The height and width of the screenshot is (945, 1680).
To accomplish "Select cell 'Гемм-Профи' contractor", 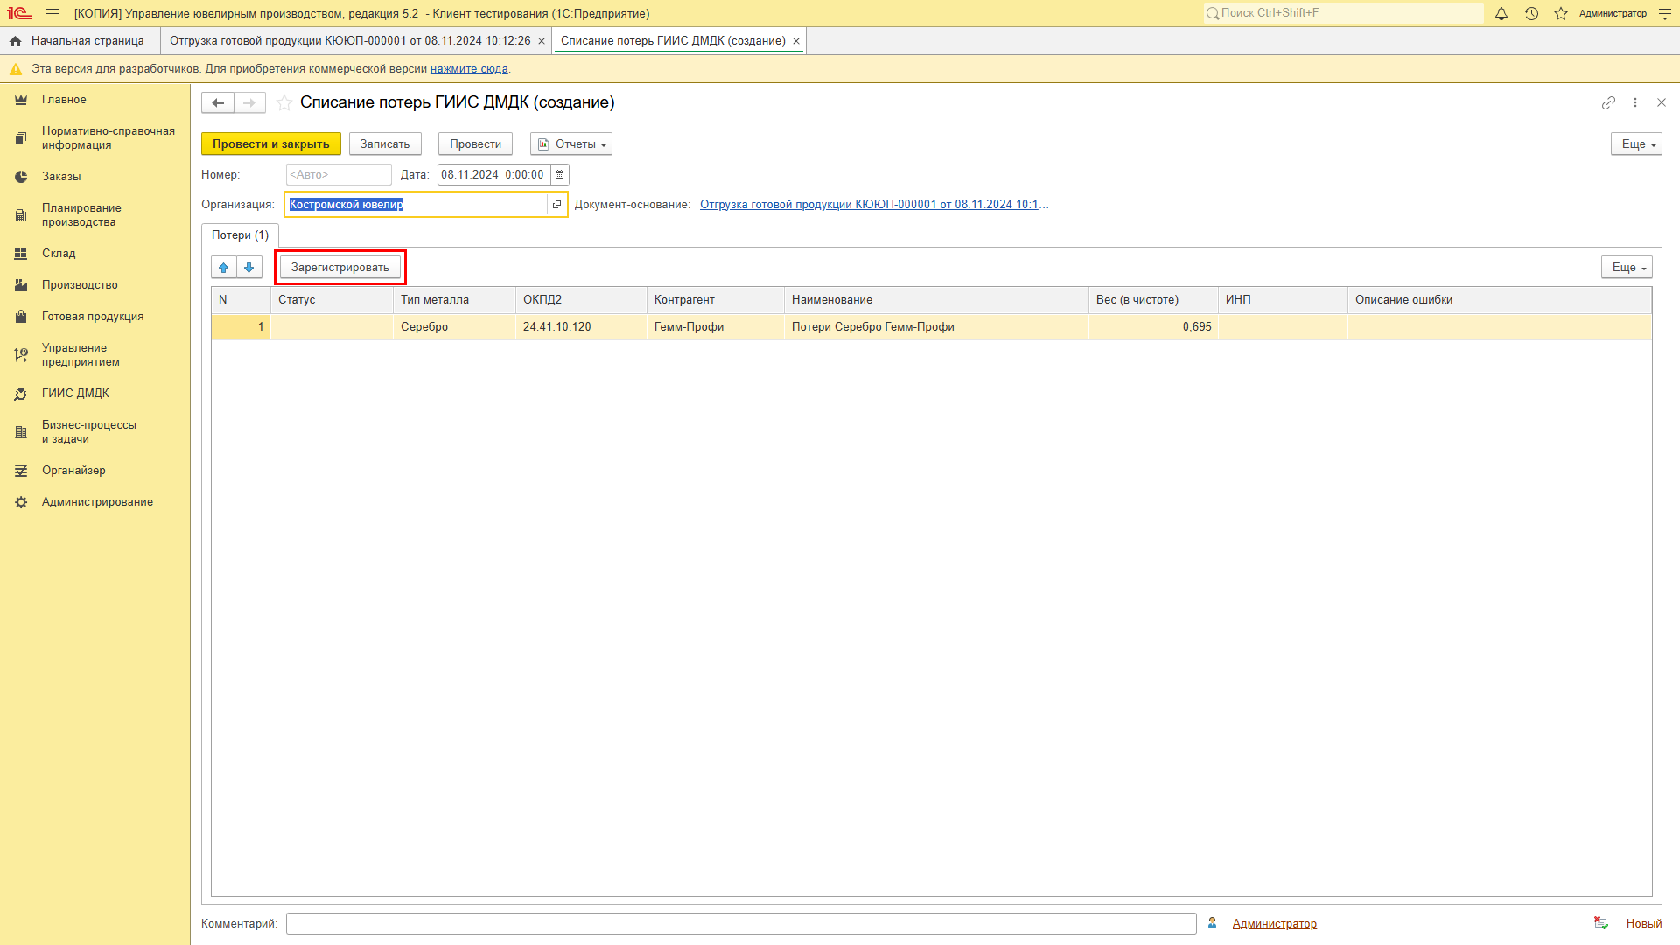I will pos(716,327).
